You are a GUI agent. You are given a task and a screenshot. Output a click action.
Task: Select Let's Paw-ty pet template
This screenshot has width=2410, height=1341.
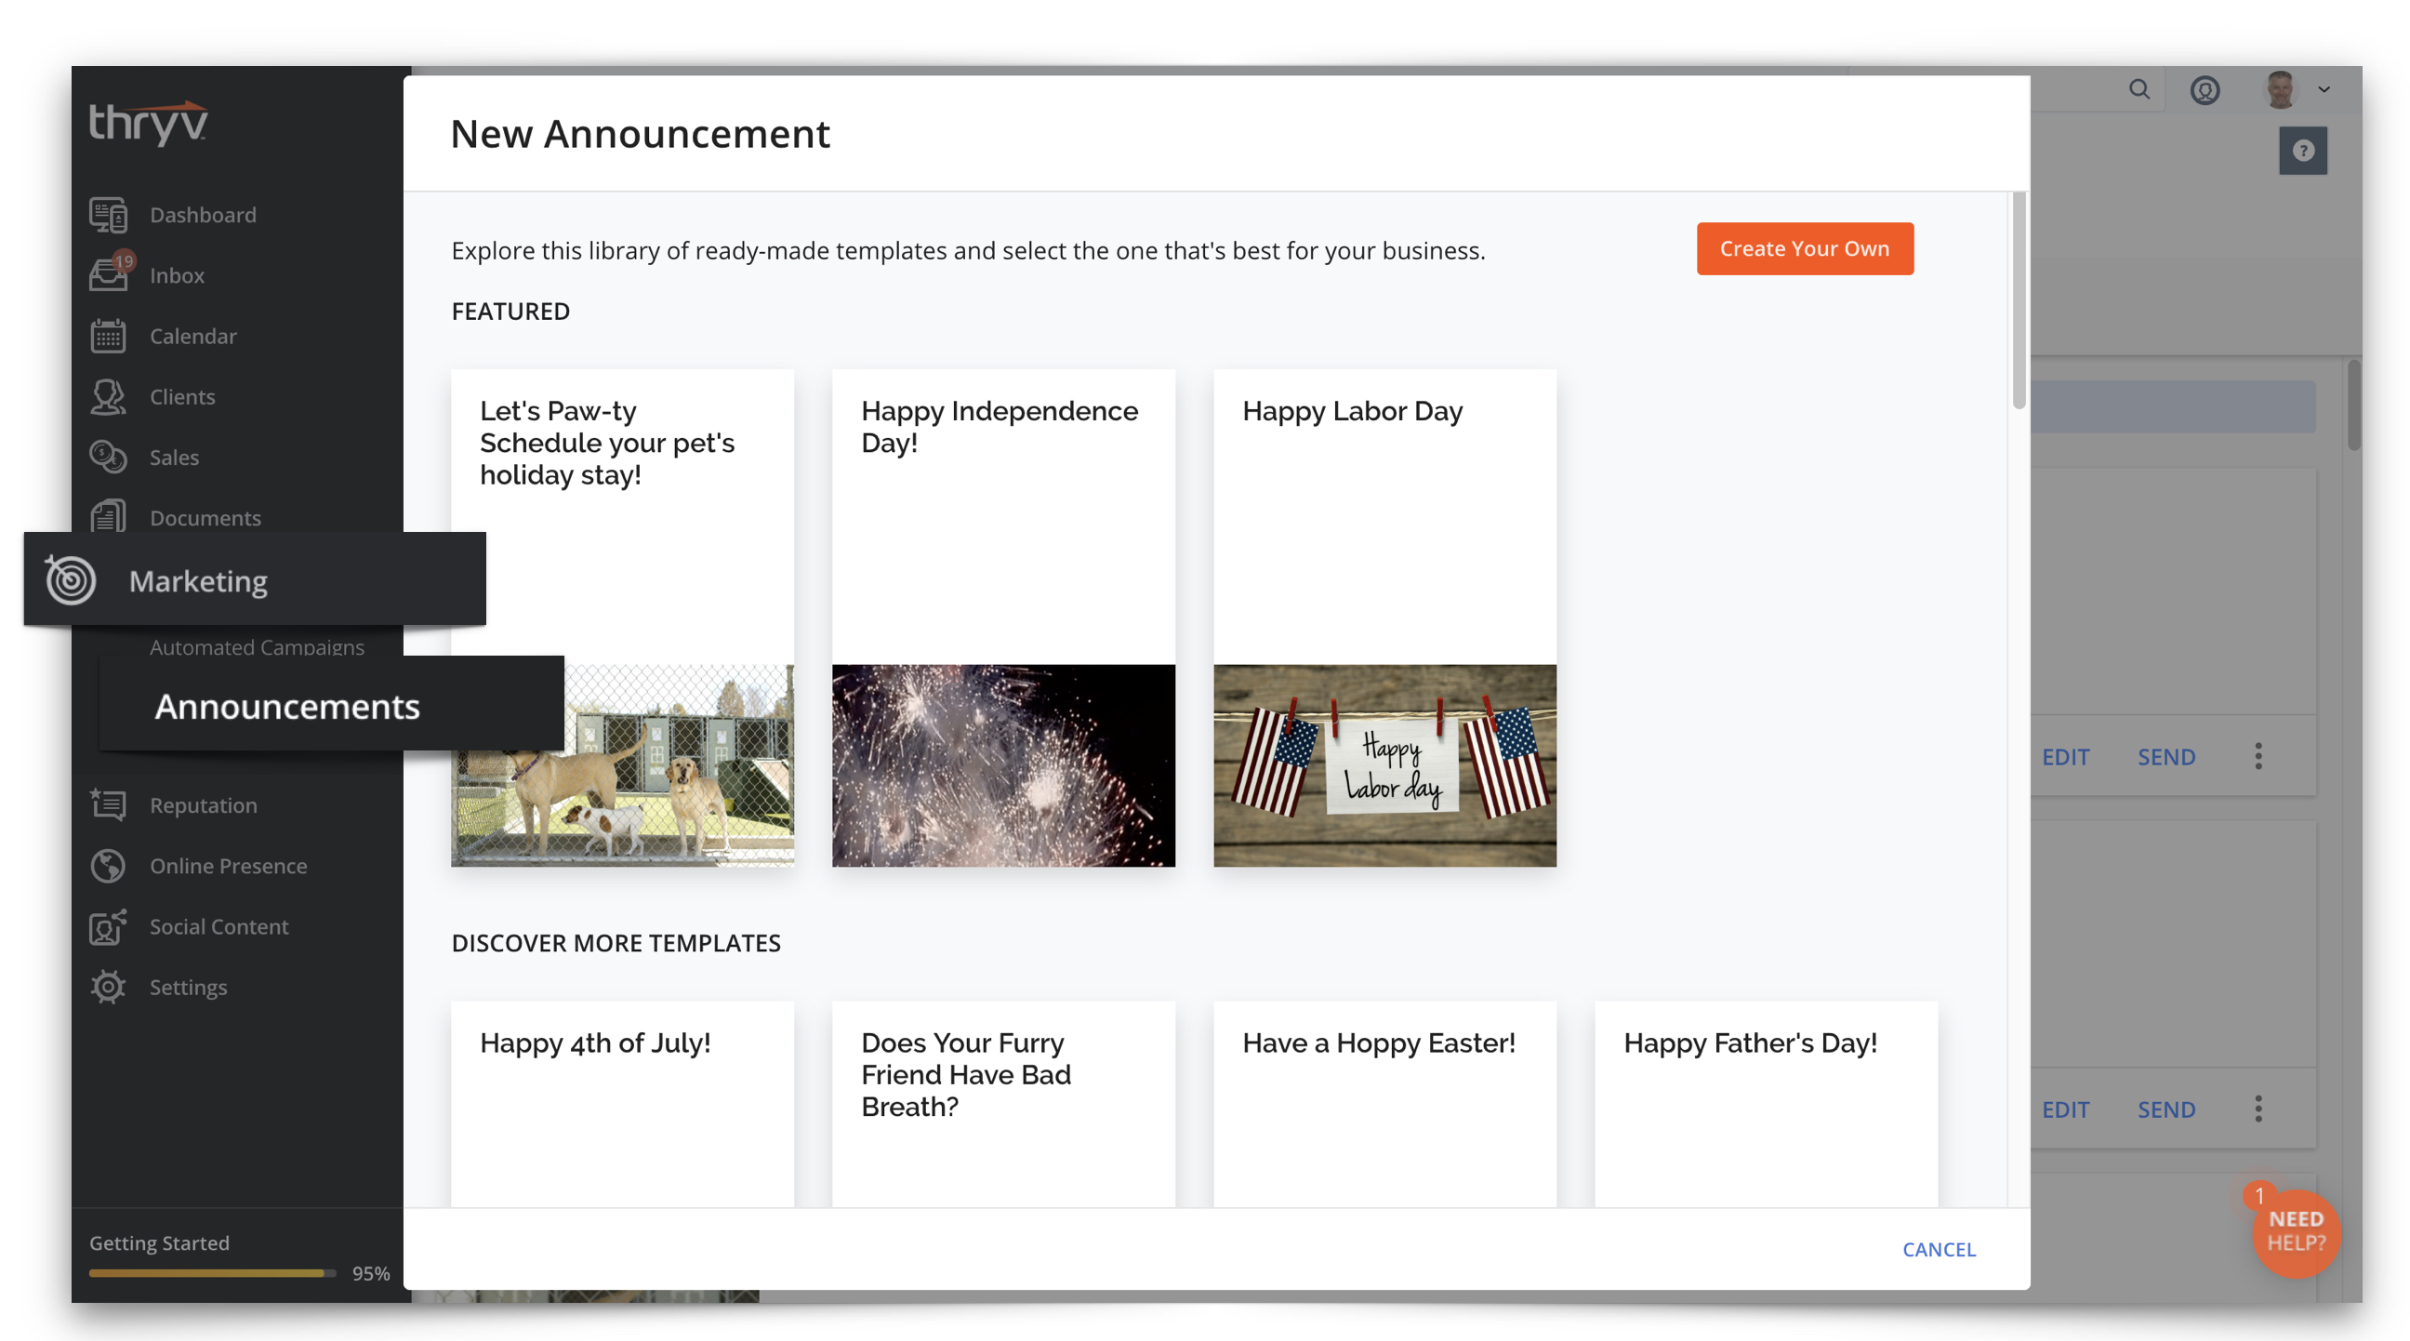(622, 617)
